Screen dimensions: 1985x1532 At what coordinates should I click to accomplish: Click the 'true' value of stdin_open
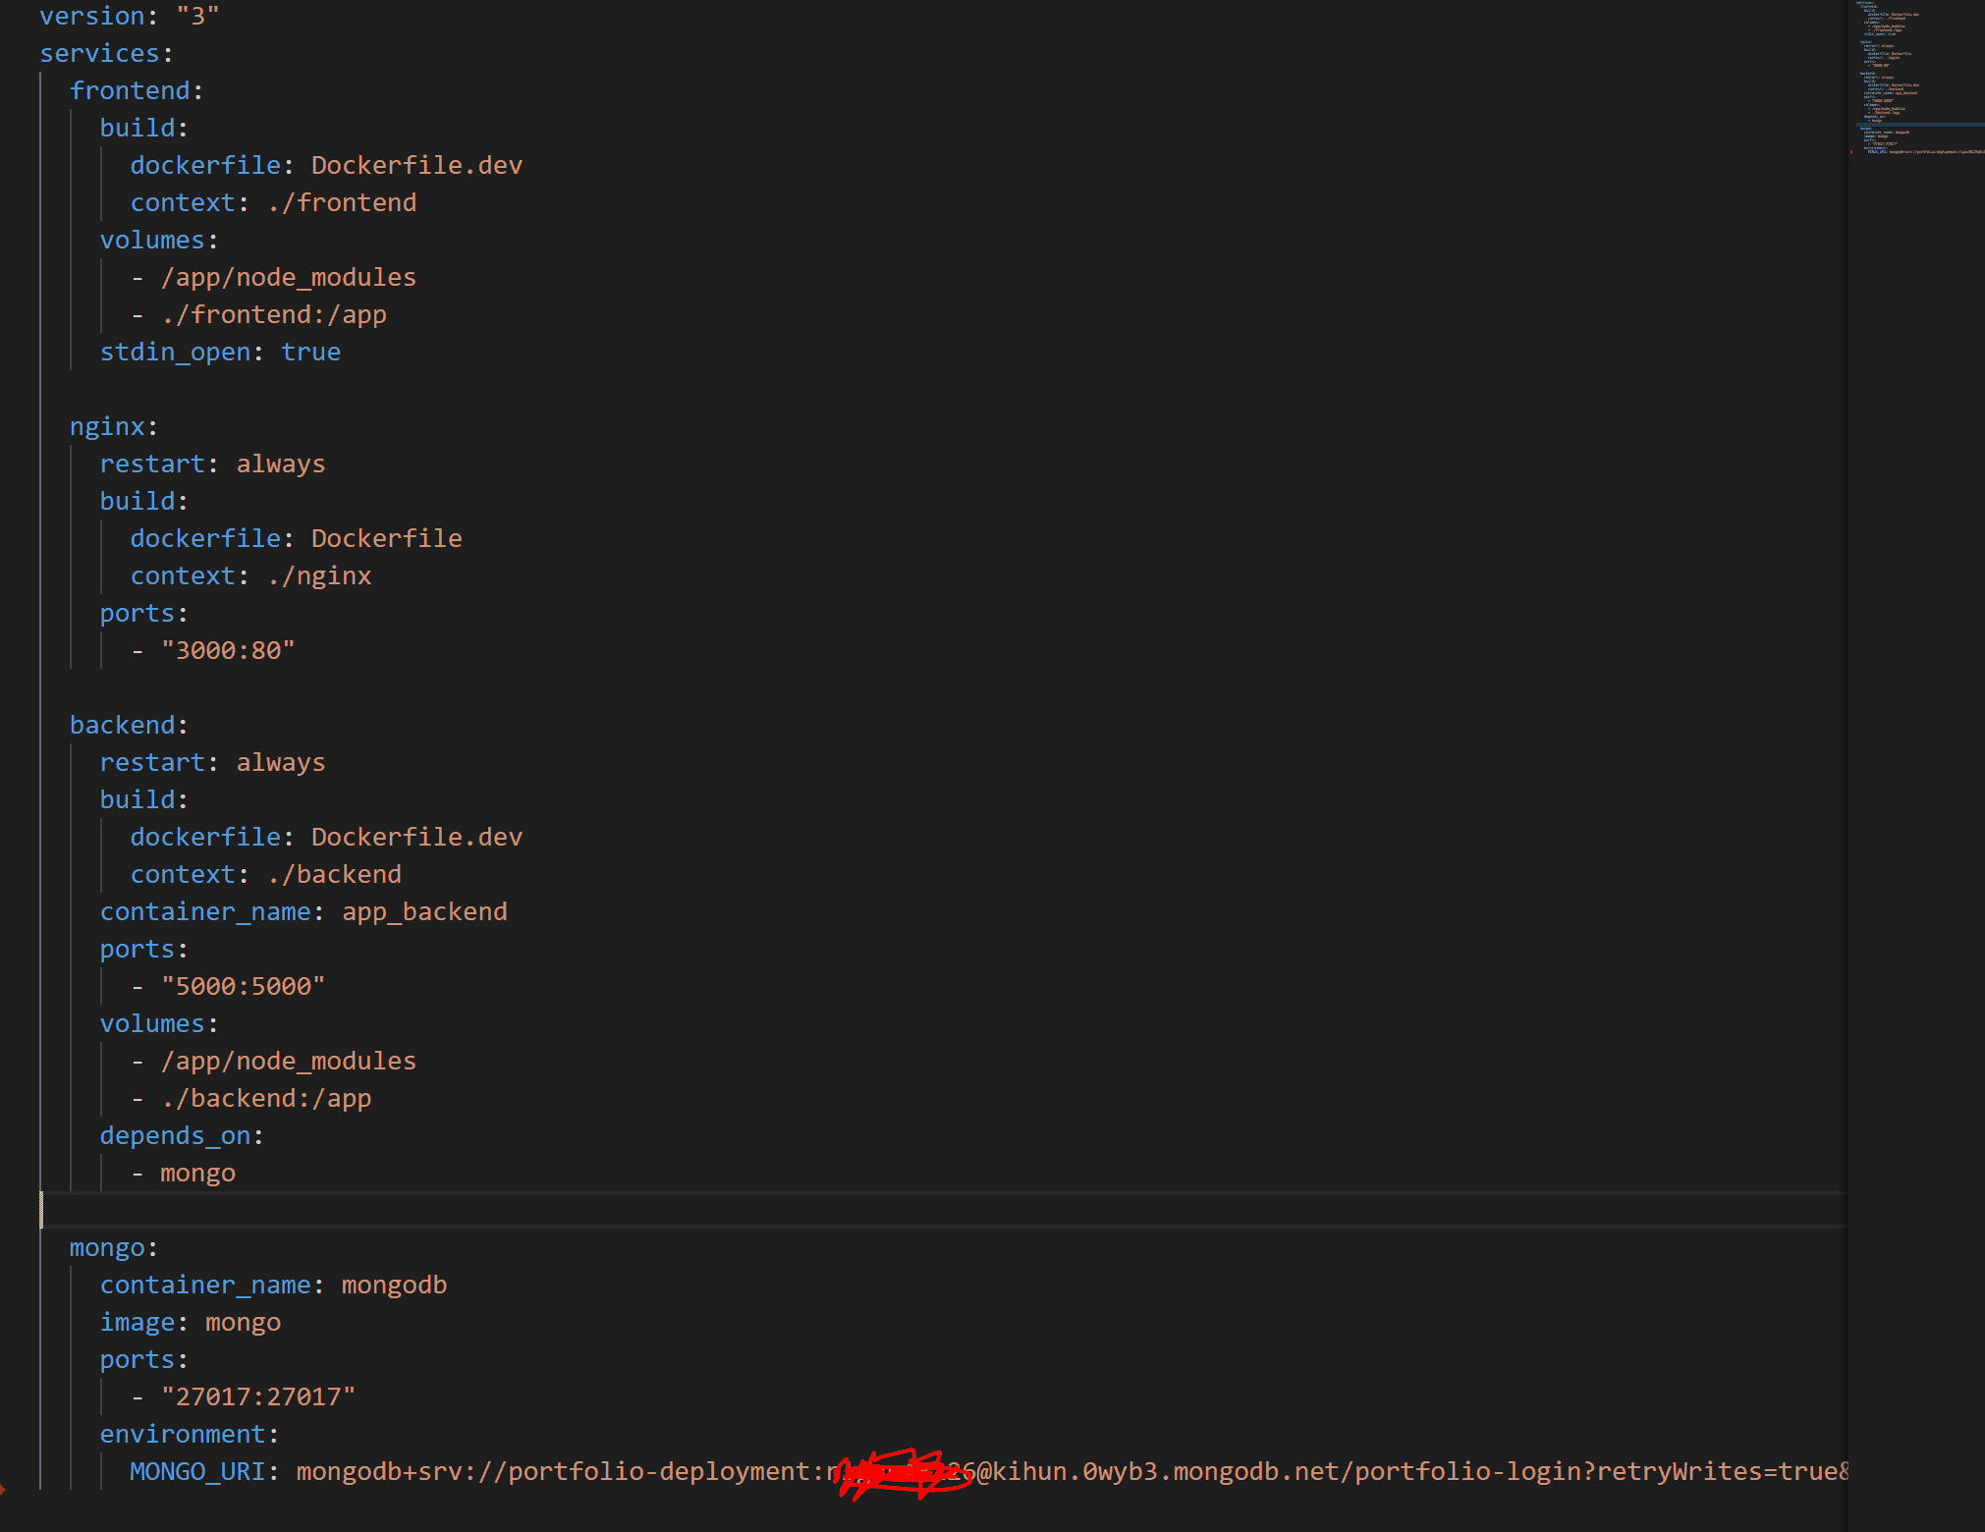click(x=310, y=352)
